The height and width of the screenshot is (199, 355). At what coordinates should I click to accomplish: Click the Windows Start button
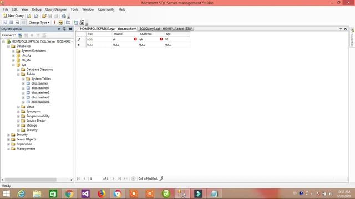pos(6,194)
